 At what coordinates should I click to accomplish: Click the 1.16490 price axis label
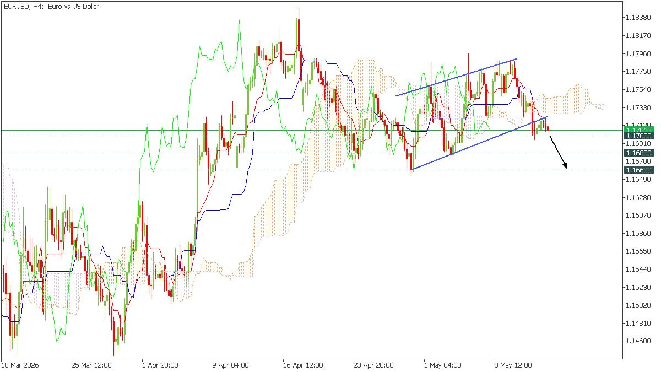click(639, 180)
